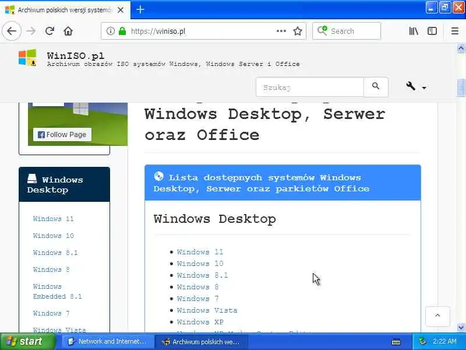This screenshot has width=466, height=350.
Task: Open Windows 7 in the main list
Action: click(x=197, y=299)
